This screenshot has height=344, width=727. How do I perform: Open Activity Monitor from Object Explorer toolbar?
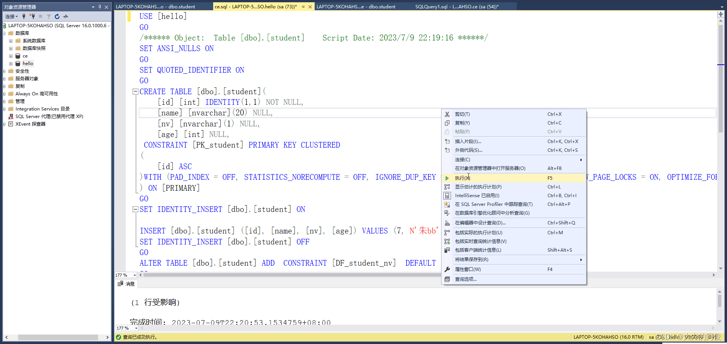pos(66,16)
